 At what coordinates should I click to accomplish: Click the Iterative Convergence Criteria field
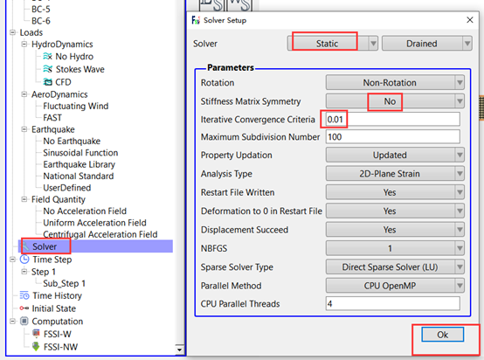pos(392,119)
